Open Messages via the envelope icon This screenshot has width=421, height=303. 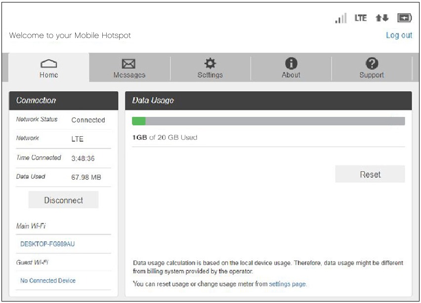(129, 64)
